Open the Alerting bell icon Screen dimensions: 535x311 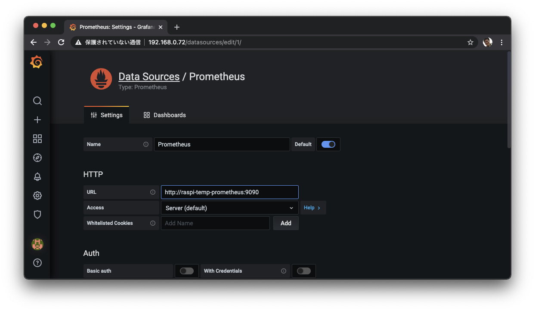[37, 177]
